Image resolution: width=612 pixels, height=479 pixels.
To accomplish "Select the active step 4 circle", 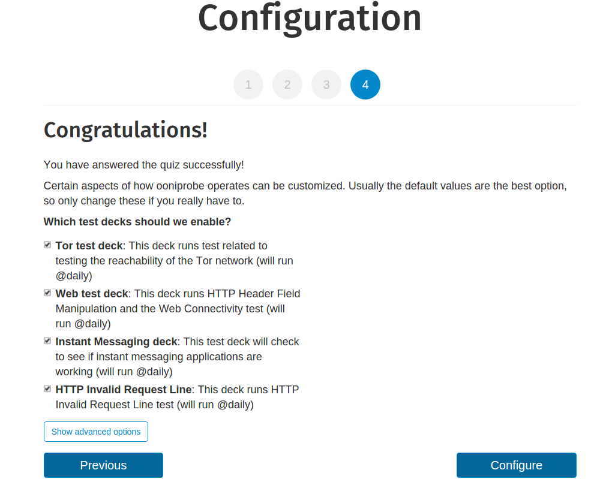I will pyautogui.click(x=365, y=85).
